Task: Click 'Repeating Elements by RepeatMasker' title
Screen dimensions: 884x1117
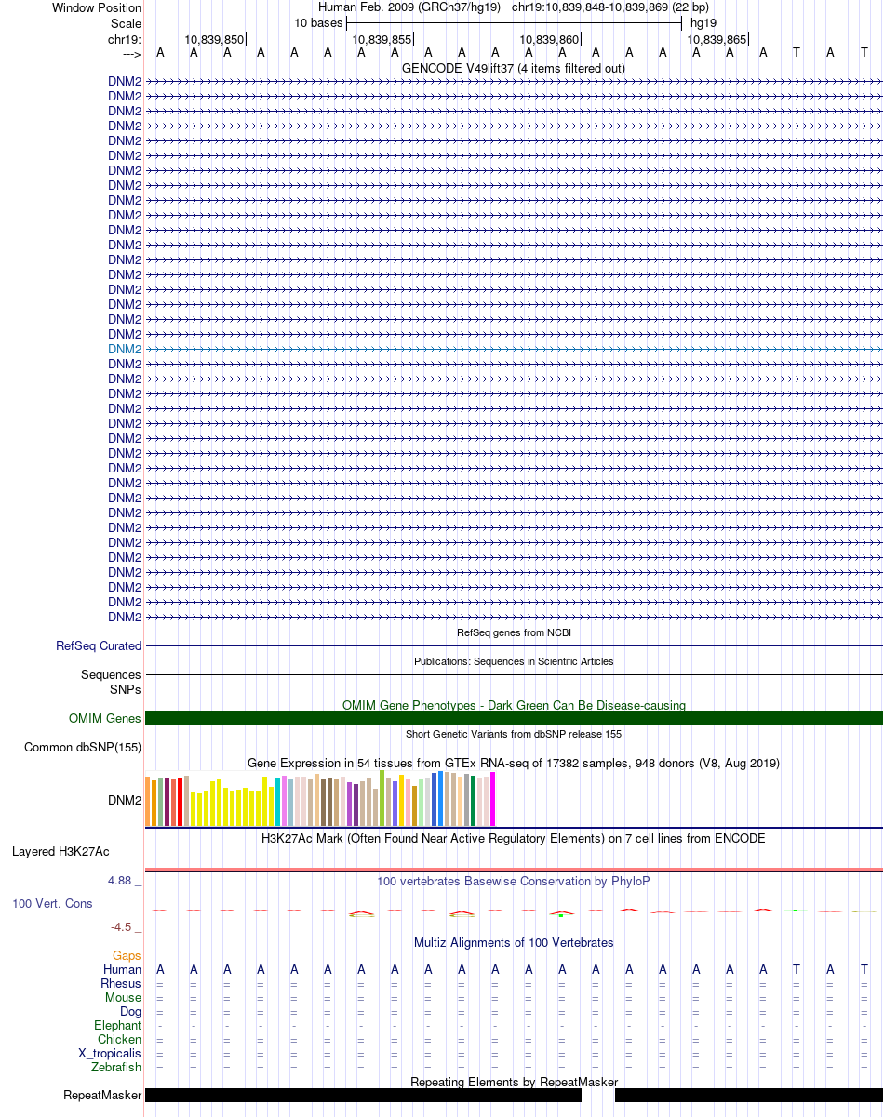Action: tap(514, 1082)
